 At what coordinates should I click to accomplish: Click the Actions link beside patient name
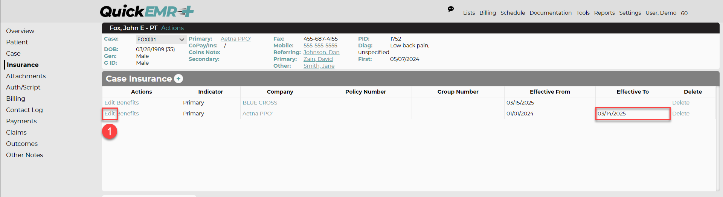coord(172,28)
